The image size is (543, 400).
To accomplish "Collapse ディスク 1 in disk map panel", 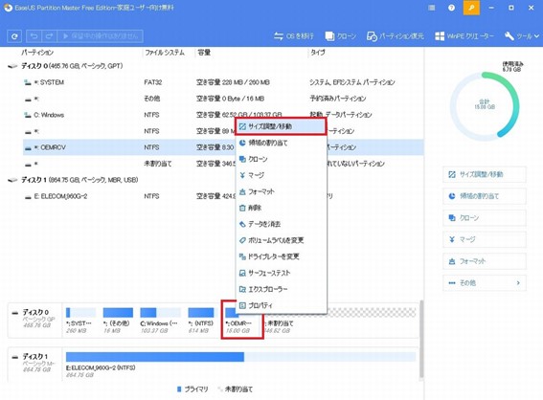I will pyautogui.click(x=15, y=357).
